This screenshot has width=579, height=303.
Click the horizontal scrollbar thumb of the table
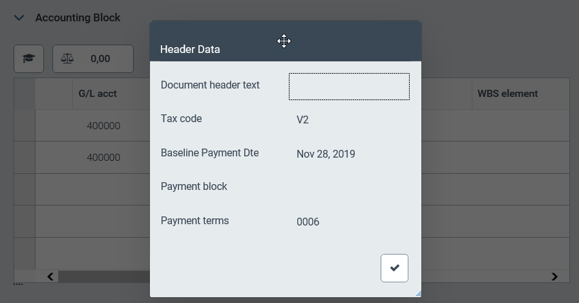[103, 277]
